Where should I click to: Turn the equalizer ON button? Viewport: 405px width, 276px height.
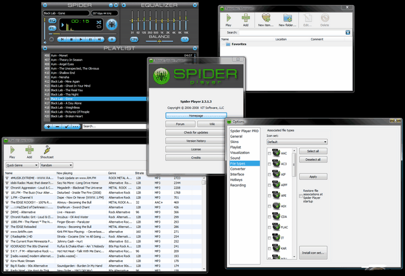[134, 39]
